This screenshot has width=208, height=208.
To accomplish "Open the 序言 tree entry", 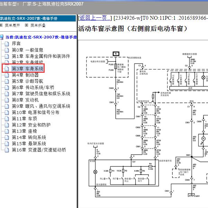I will pyautogui.click(x=16, y=43).
